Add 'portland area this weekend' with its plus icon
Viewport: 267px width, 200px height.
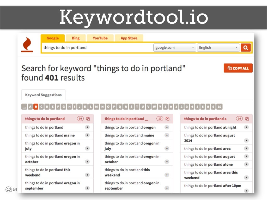[246, 178]
